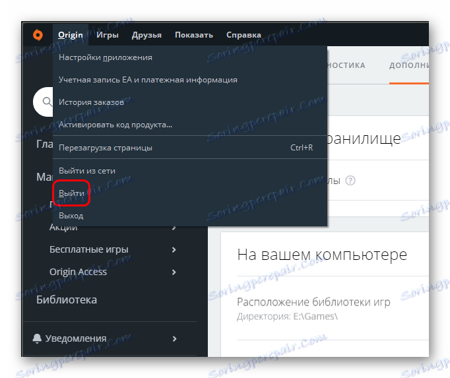
Task: Open Бесплатные игры sidebar item
Action: click(x=88, y=249)
